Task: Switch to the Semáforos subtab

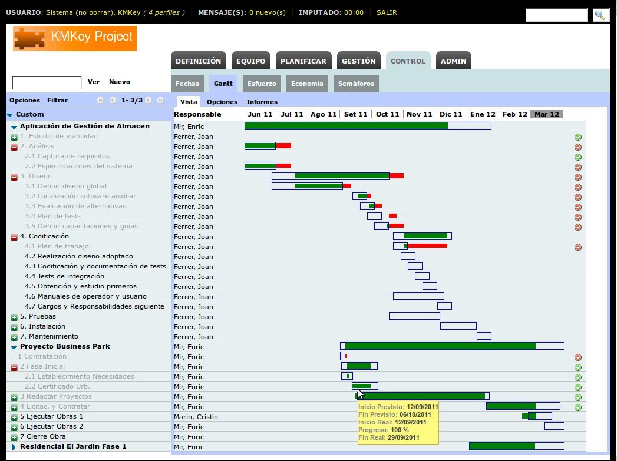Action: (x=355, y=84)
